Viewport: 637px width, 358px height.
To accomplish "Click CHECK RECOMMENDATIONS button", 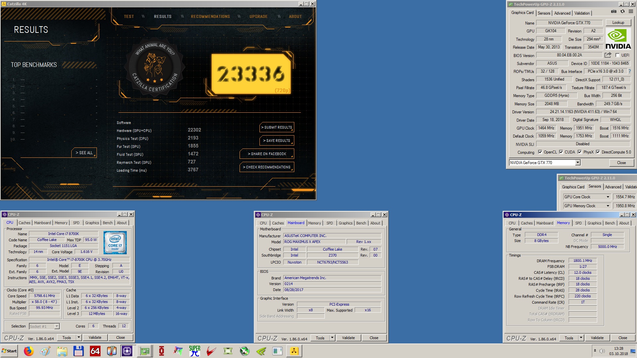I will (267, 167).
